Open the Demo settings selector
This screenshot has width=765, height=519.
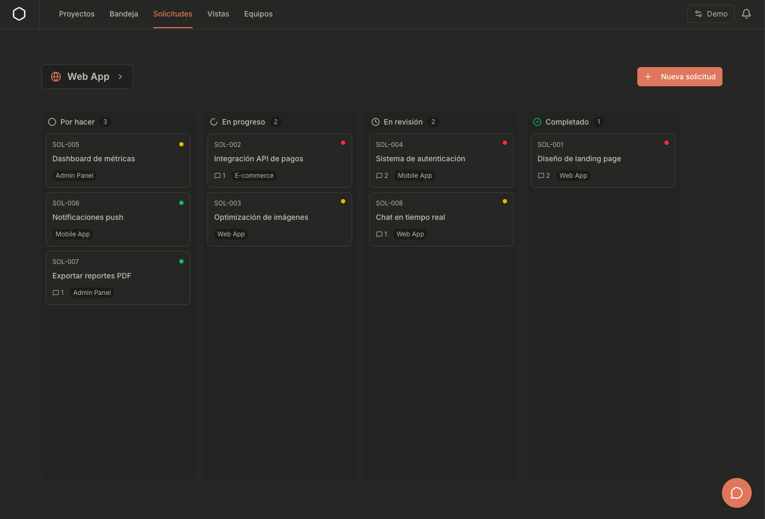(711, 14)
